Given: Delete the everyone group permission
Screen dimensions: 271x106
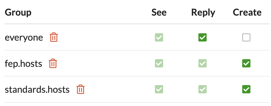Looking at the screenshot, I should point(54,37).
